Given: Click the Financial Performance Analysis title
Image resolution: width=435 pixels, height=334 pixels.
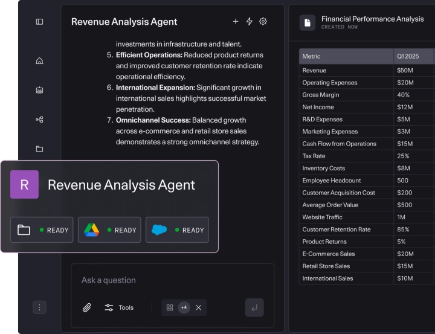Looking at the screenshot, I should pos(373,19).
